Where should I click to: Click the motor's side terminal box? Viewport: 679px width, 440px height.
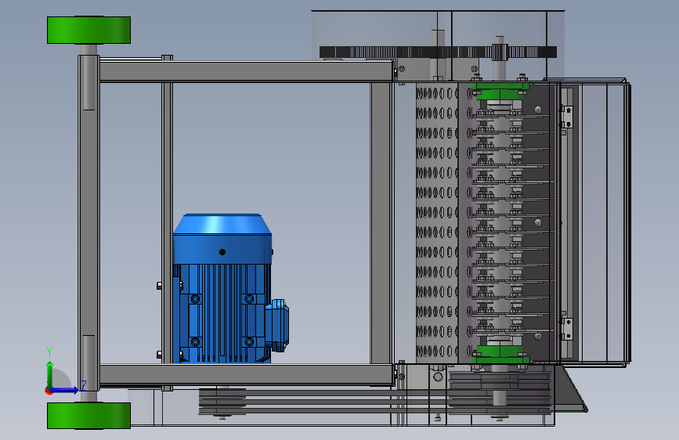point(277,325)
